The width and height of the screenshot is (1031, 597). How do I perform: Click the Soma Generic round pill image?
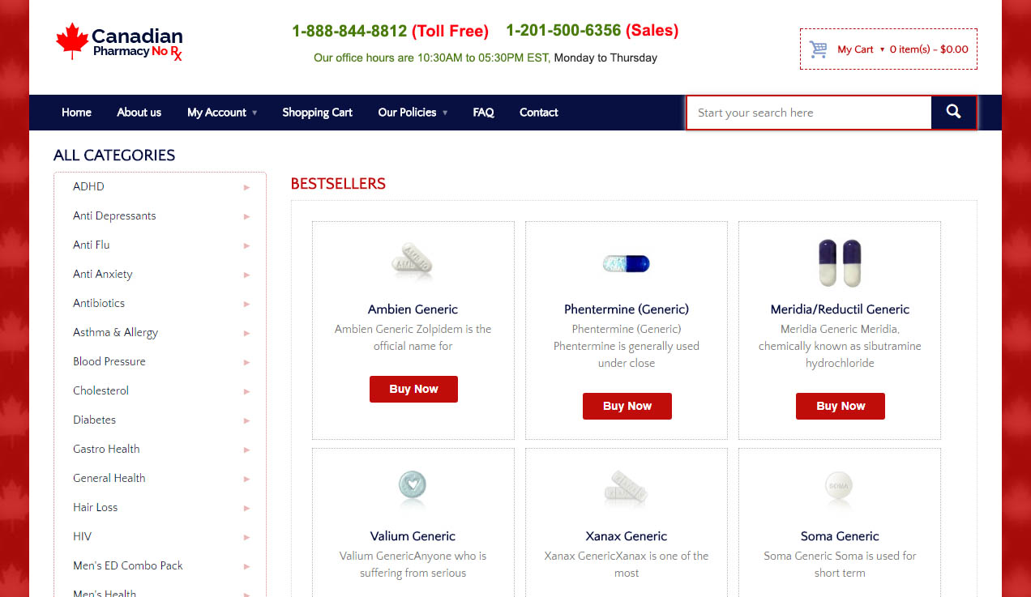(x=839, y=487)
